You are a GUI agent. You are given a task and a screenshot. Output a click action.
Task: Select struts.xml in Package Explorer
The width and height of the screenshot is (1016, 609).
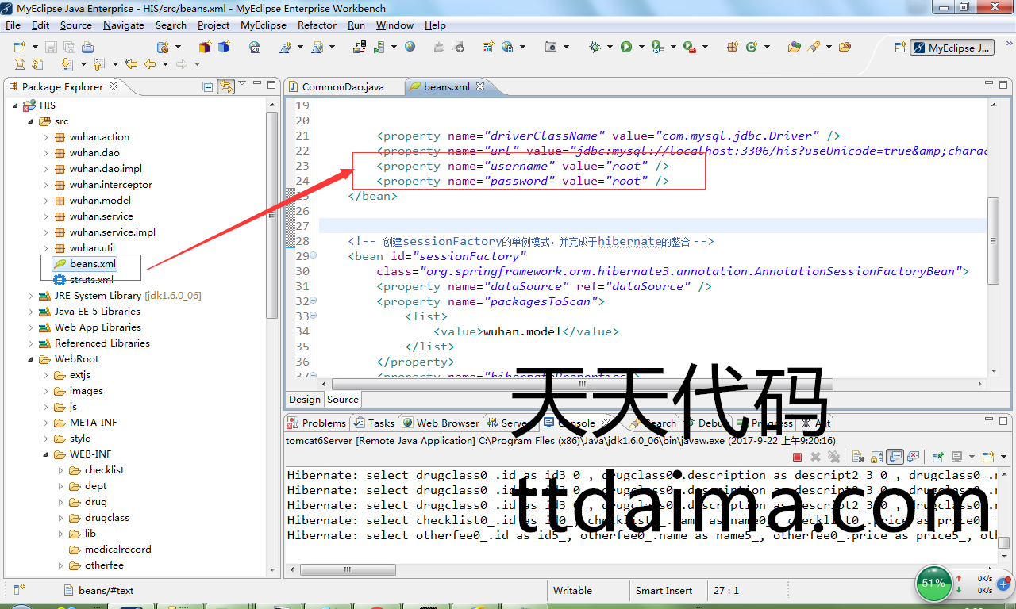[x=90, y=280]
